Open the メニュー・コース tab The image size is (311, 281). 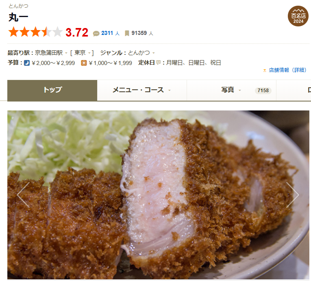142,91
